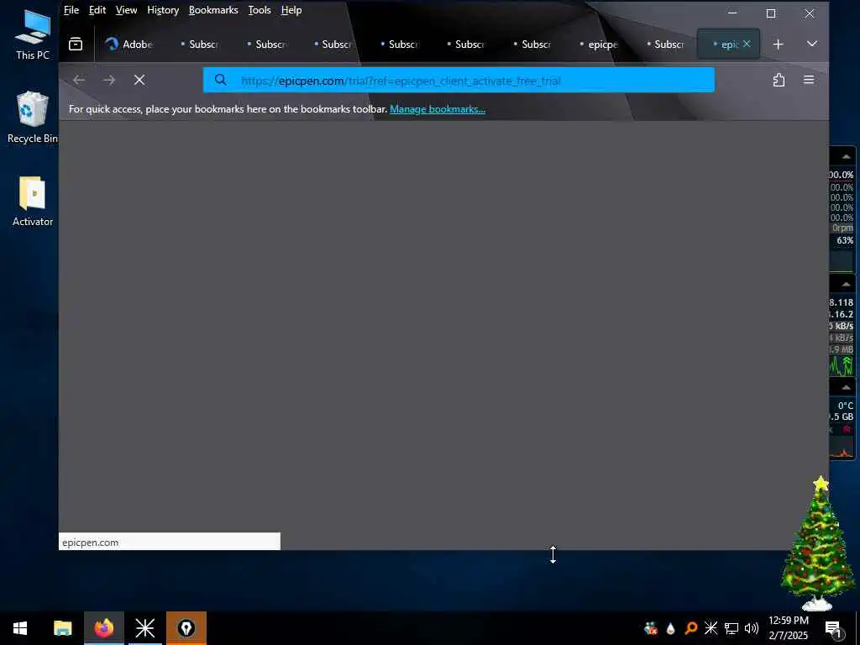Select Activator folder on desktop

[x=33, y=201]
